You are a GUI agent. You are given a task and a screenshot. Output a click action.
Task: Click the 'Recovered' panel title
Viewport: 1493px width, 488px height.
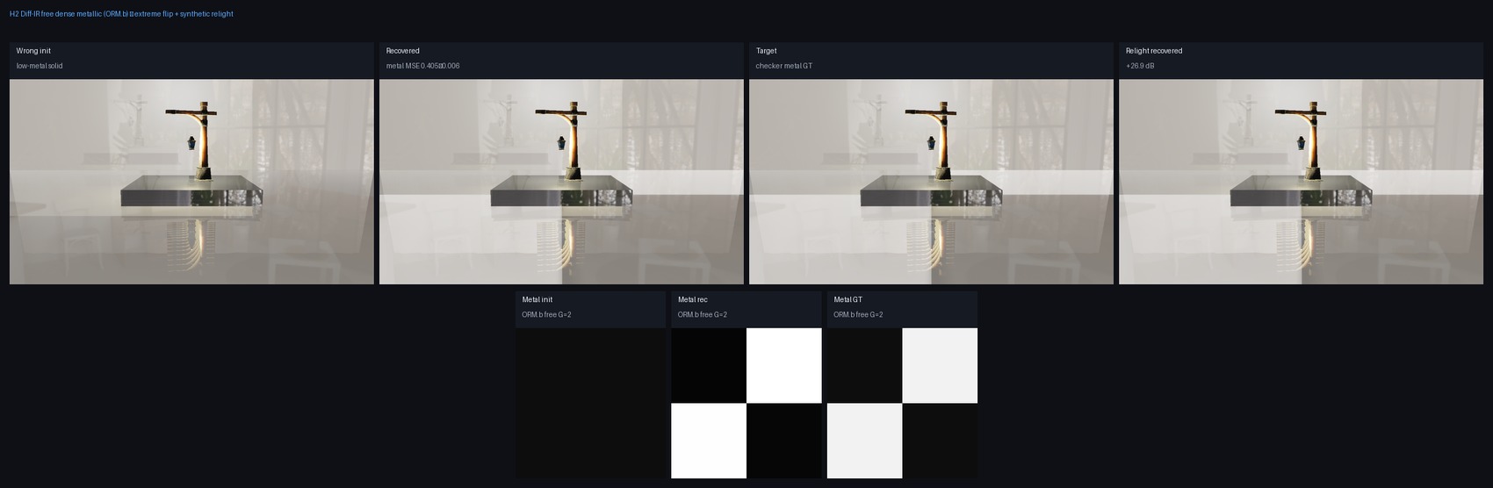pos(403,51)
